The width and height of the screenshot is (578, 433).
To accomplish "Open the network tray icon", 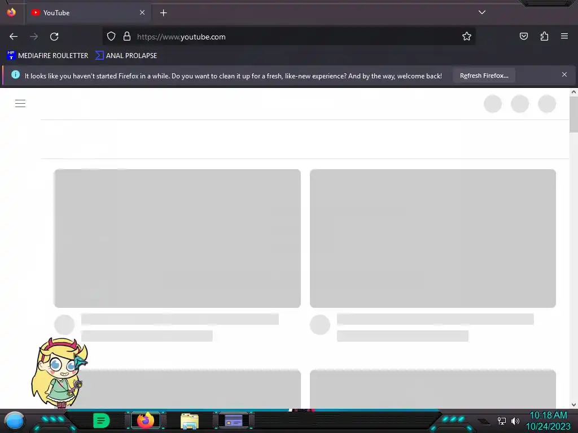I will pyautogui.click(x=502, y=421).
